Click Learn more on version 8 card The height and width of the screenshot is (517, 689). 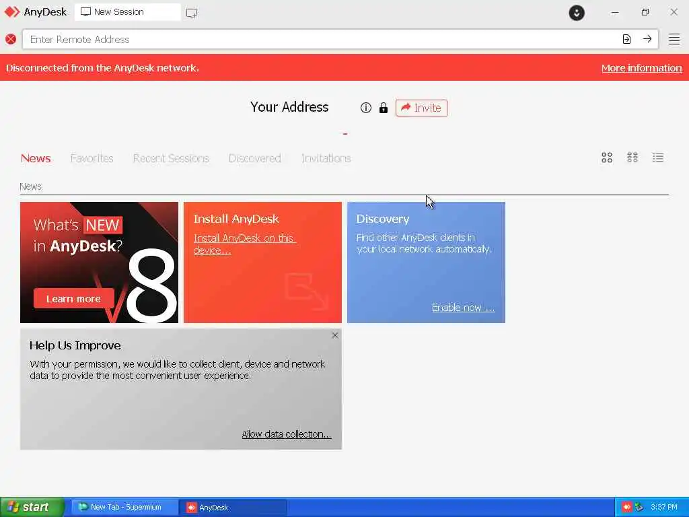(x=74, y=298)
